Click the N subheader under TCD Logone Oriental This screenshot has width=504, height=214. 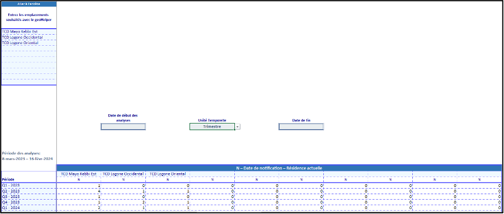(167, 180)
